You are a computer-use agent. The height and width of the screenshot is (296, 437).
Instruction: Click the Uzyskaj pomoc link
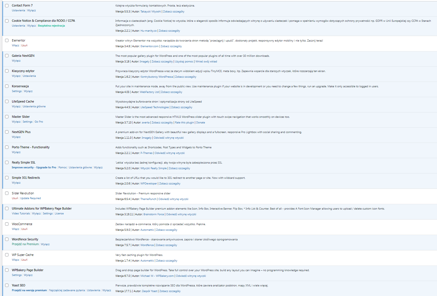184,62
